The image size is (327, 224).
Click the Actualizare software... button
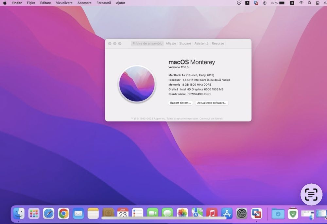point(212,103)
